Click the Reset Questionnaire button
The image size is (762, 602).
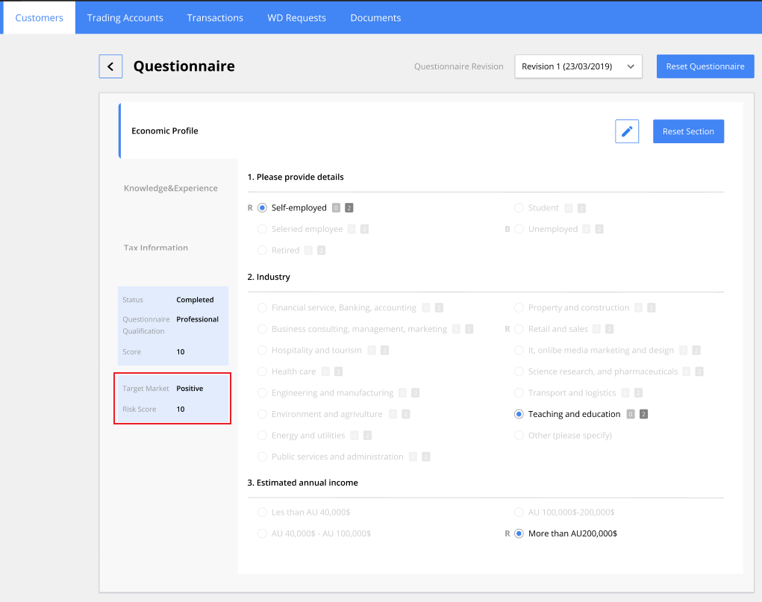(x=705, y=66)
